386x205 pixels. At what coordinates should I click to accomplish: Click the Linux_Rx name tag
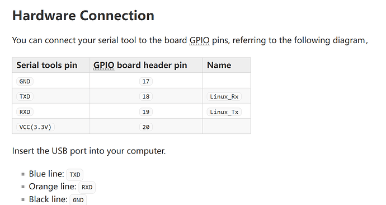click(x=224, y=96)
